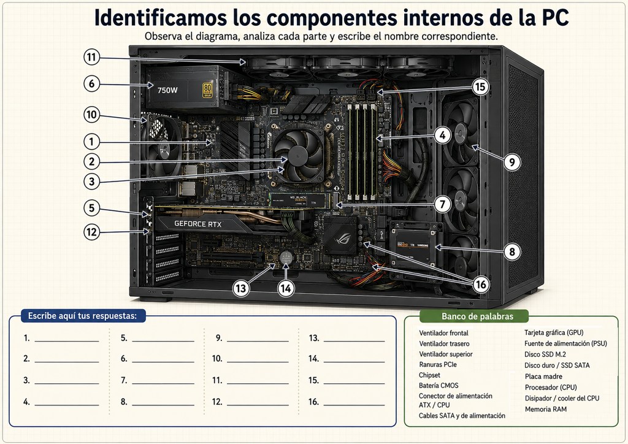Select the circled number 15 label
Screen dimensions: 628x444
click(480, 87)
